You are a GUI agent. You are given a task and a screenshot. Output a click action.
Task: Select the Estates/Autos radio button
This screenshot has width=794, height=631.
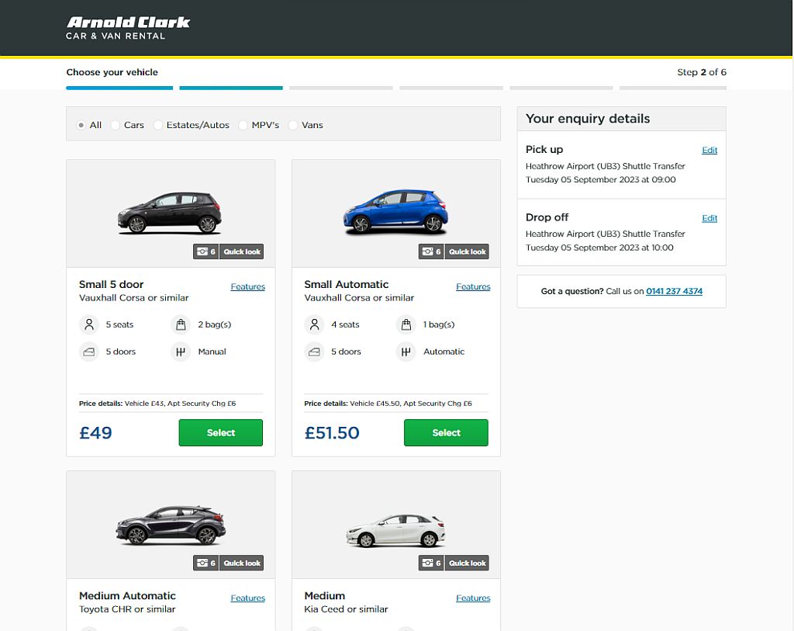(157, 125)
